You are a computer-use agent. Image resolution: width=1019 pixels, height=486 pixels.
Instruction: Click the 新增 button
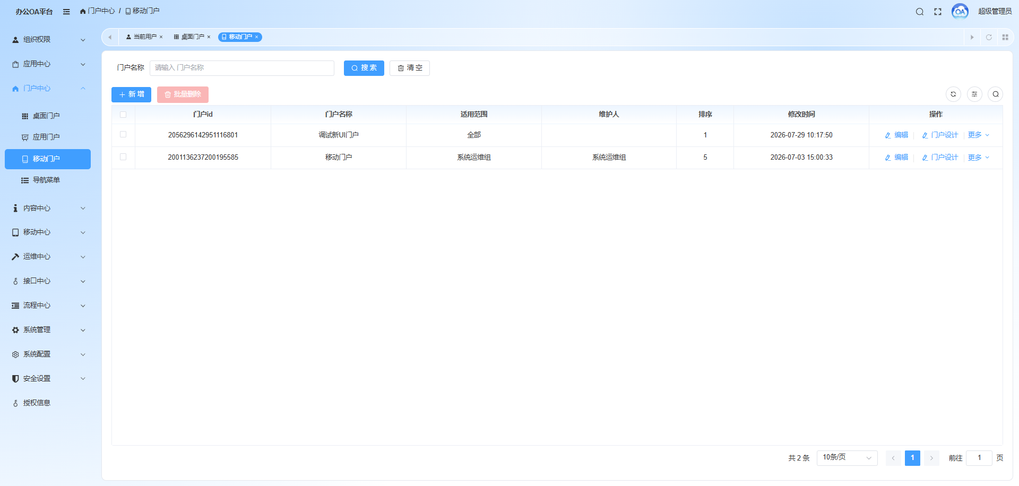tap(132, 94)
